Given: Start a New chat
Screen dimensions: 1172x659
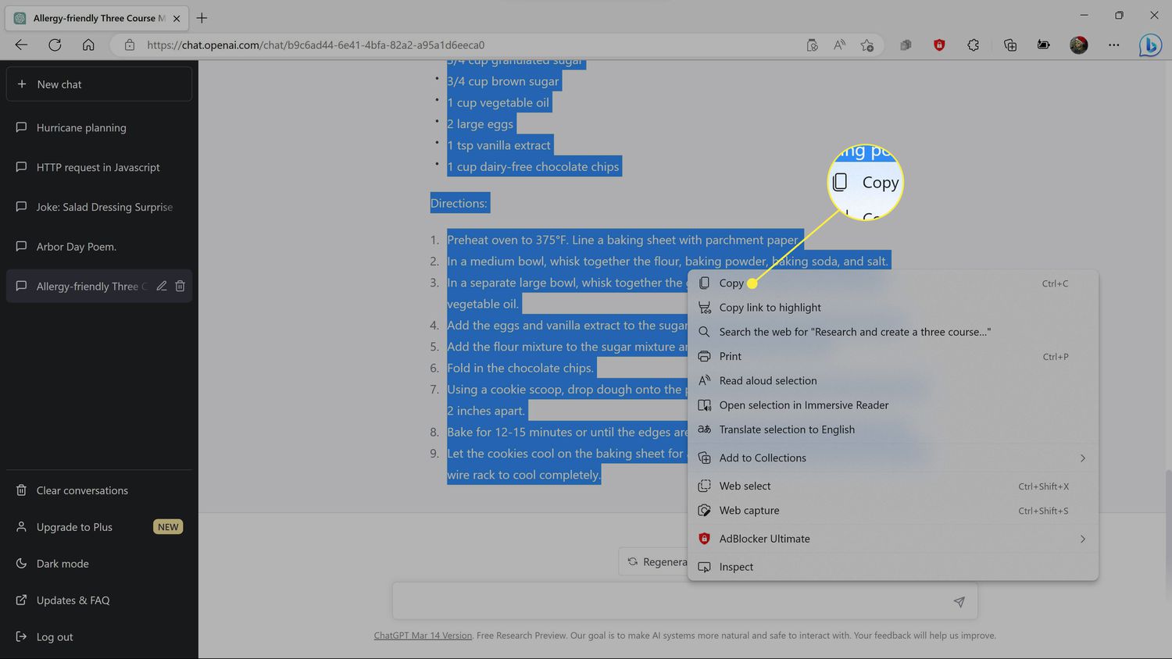Looking at the screenshot, I should coord(98,84).
